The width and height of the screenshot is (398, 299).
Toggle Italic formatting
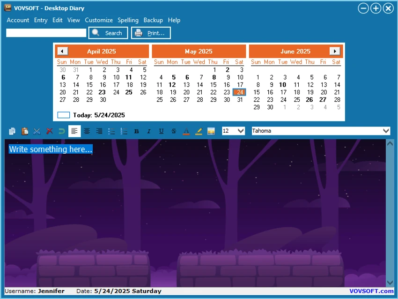point(149,131)
